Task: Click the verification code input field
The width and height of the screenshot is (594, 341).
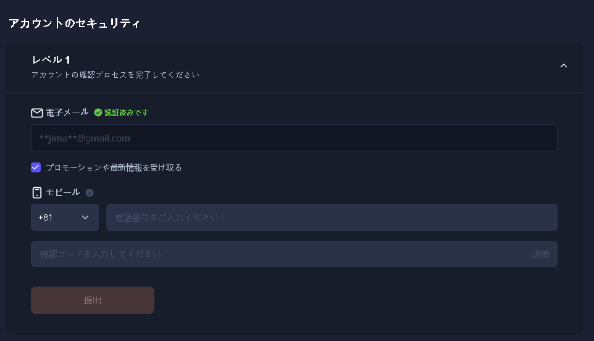Action: pos(278,254)
